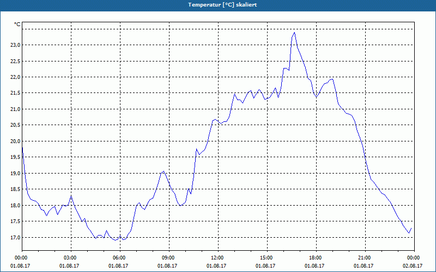Click the 03:00 time axis label
The image size is (436, 272).
71,258
